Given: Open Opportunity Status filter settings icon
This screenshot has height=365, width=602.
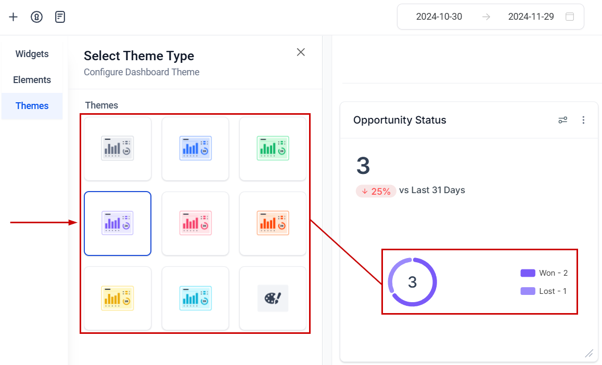Looking at the screenshot, I should coord(562,120).
